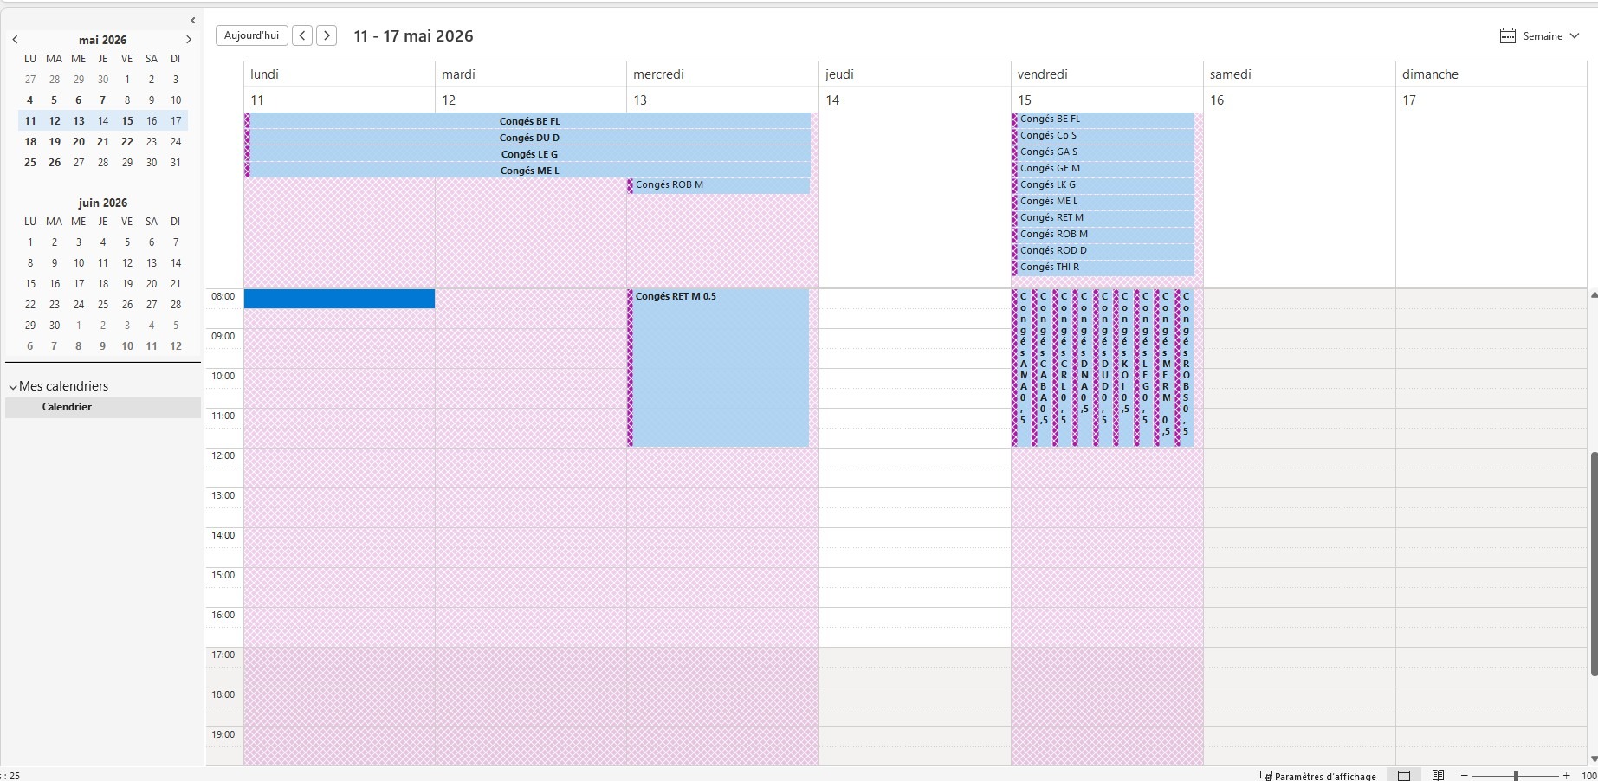Switch to Reading view in status bar

coord(1438,775)
